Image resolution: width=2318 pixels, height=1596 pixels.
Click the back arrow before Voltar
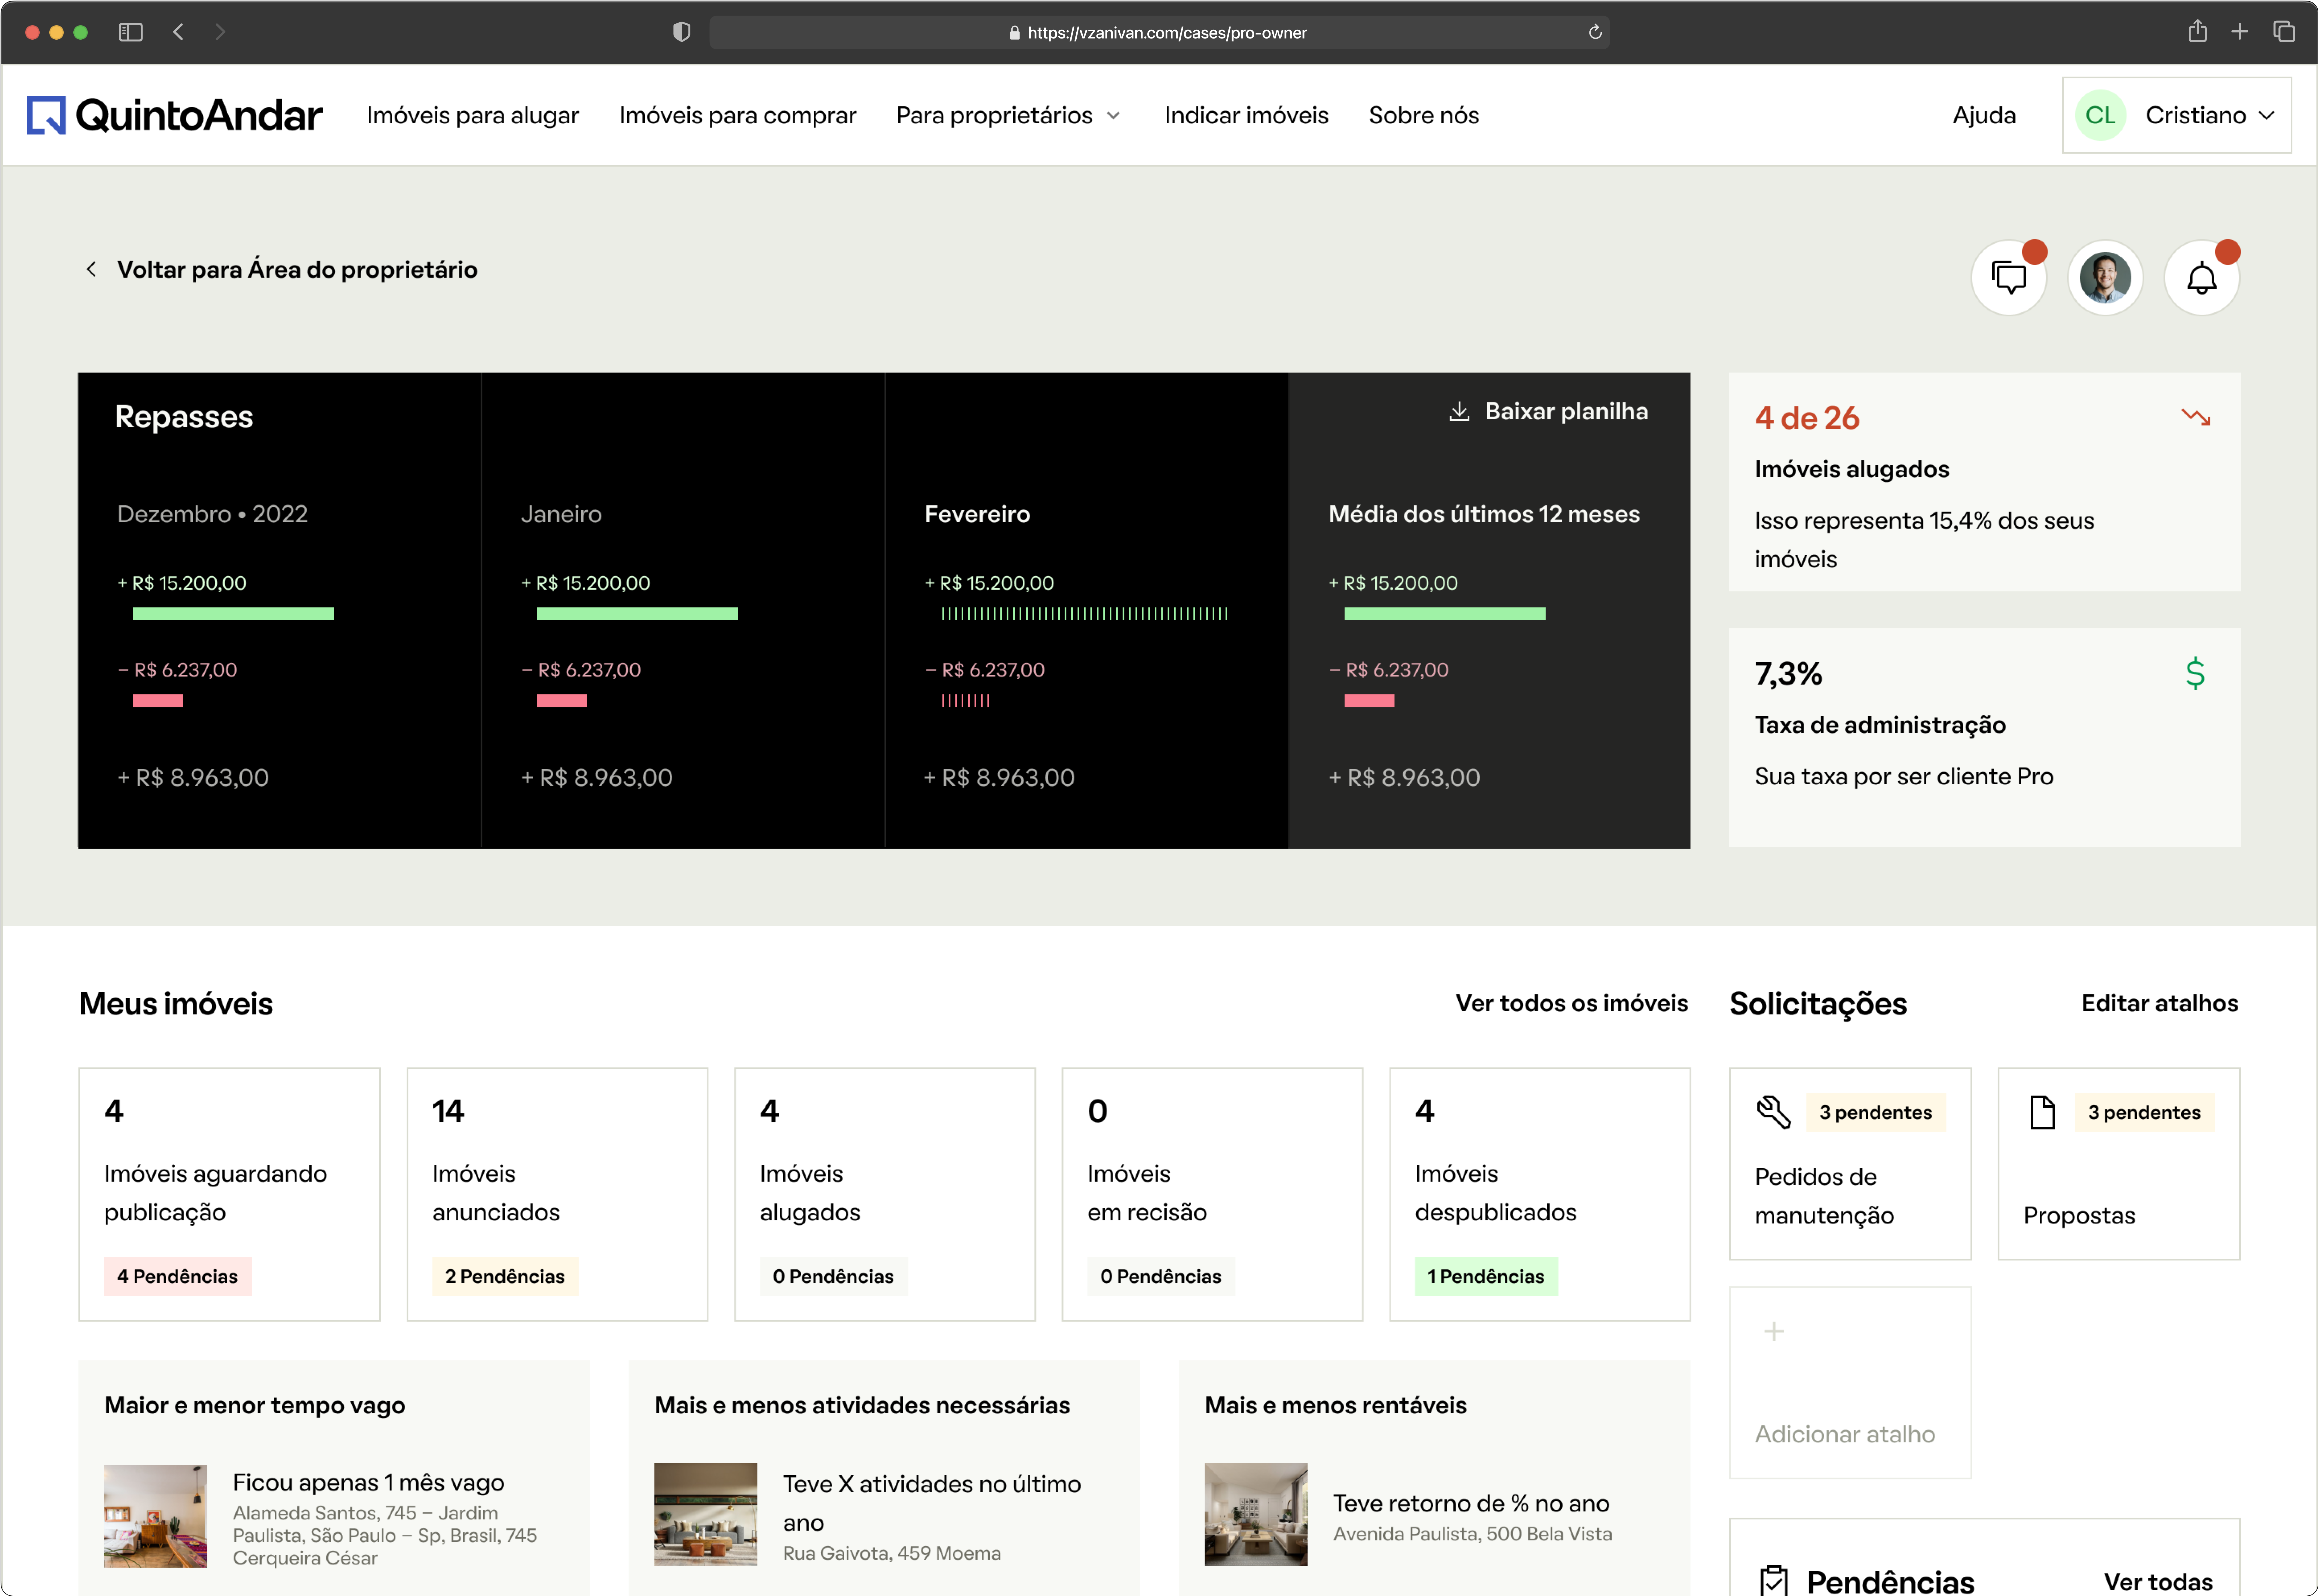(x=91, y=269)
